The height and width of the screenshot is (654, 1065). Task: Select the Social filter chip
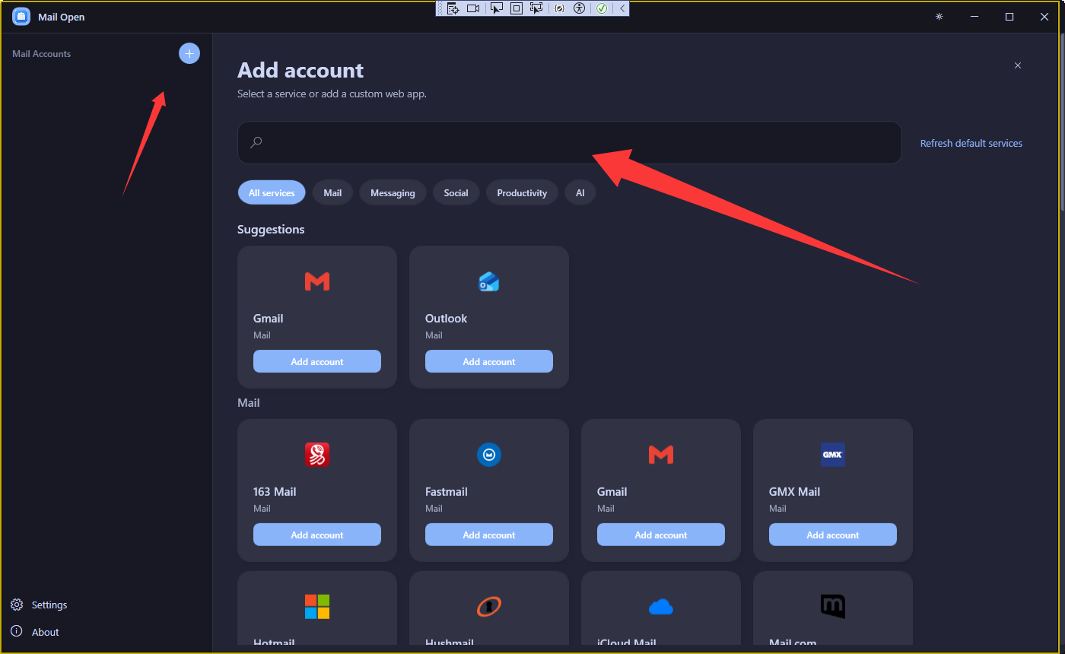click(456, 192)
